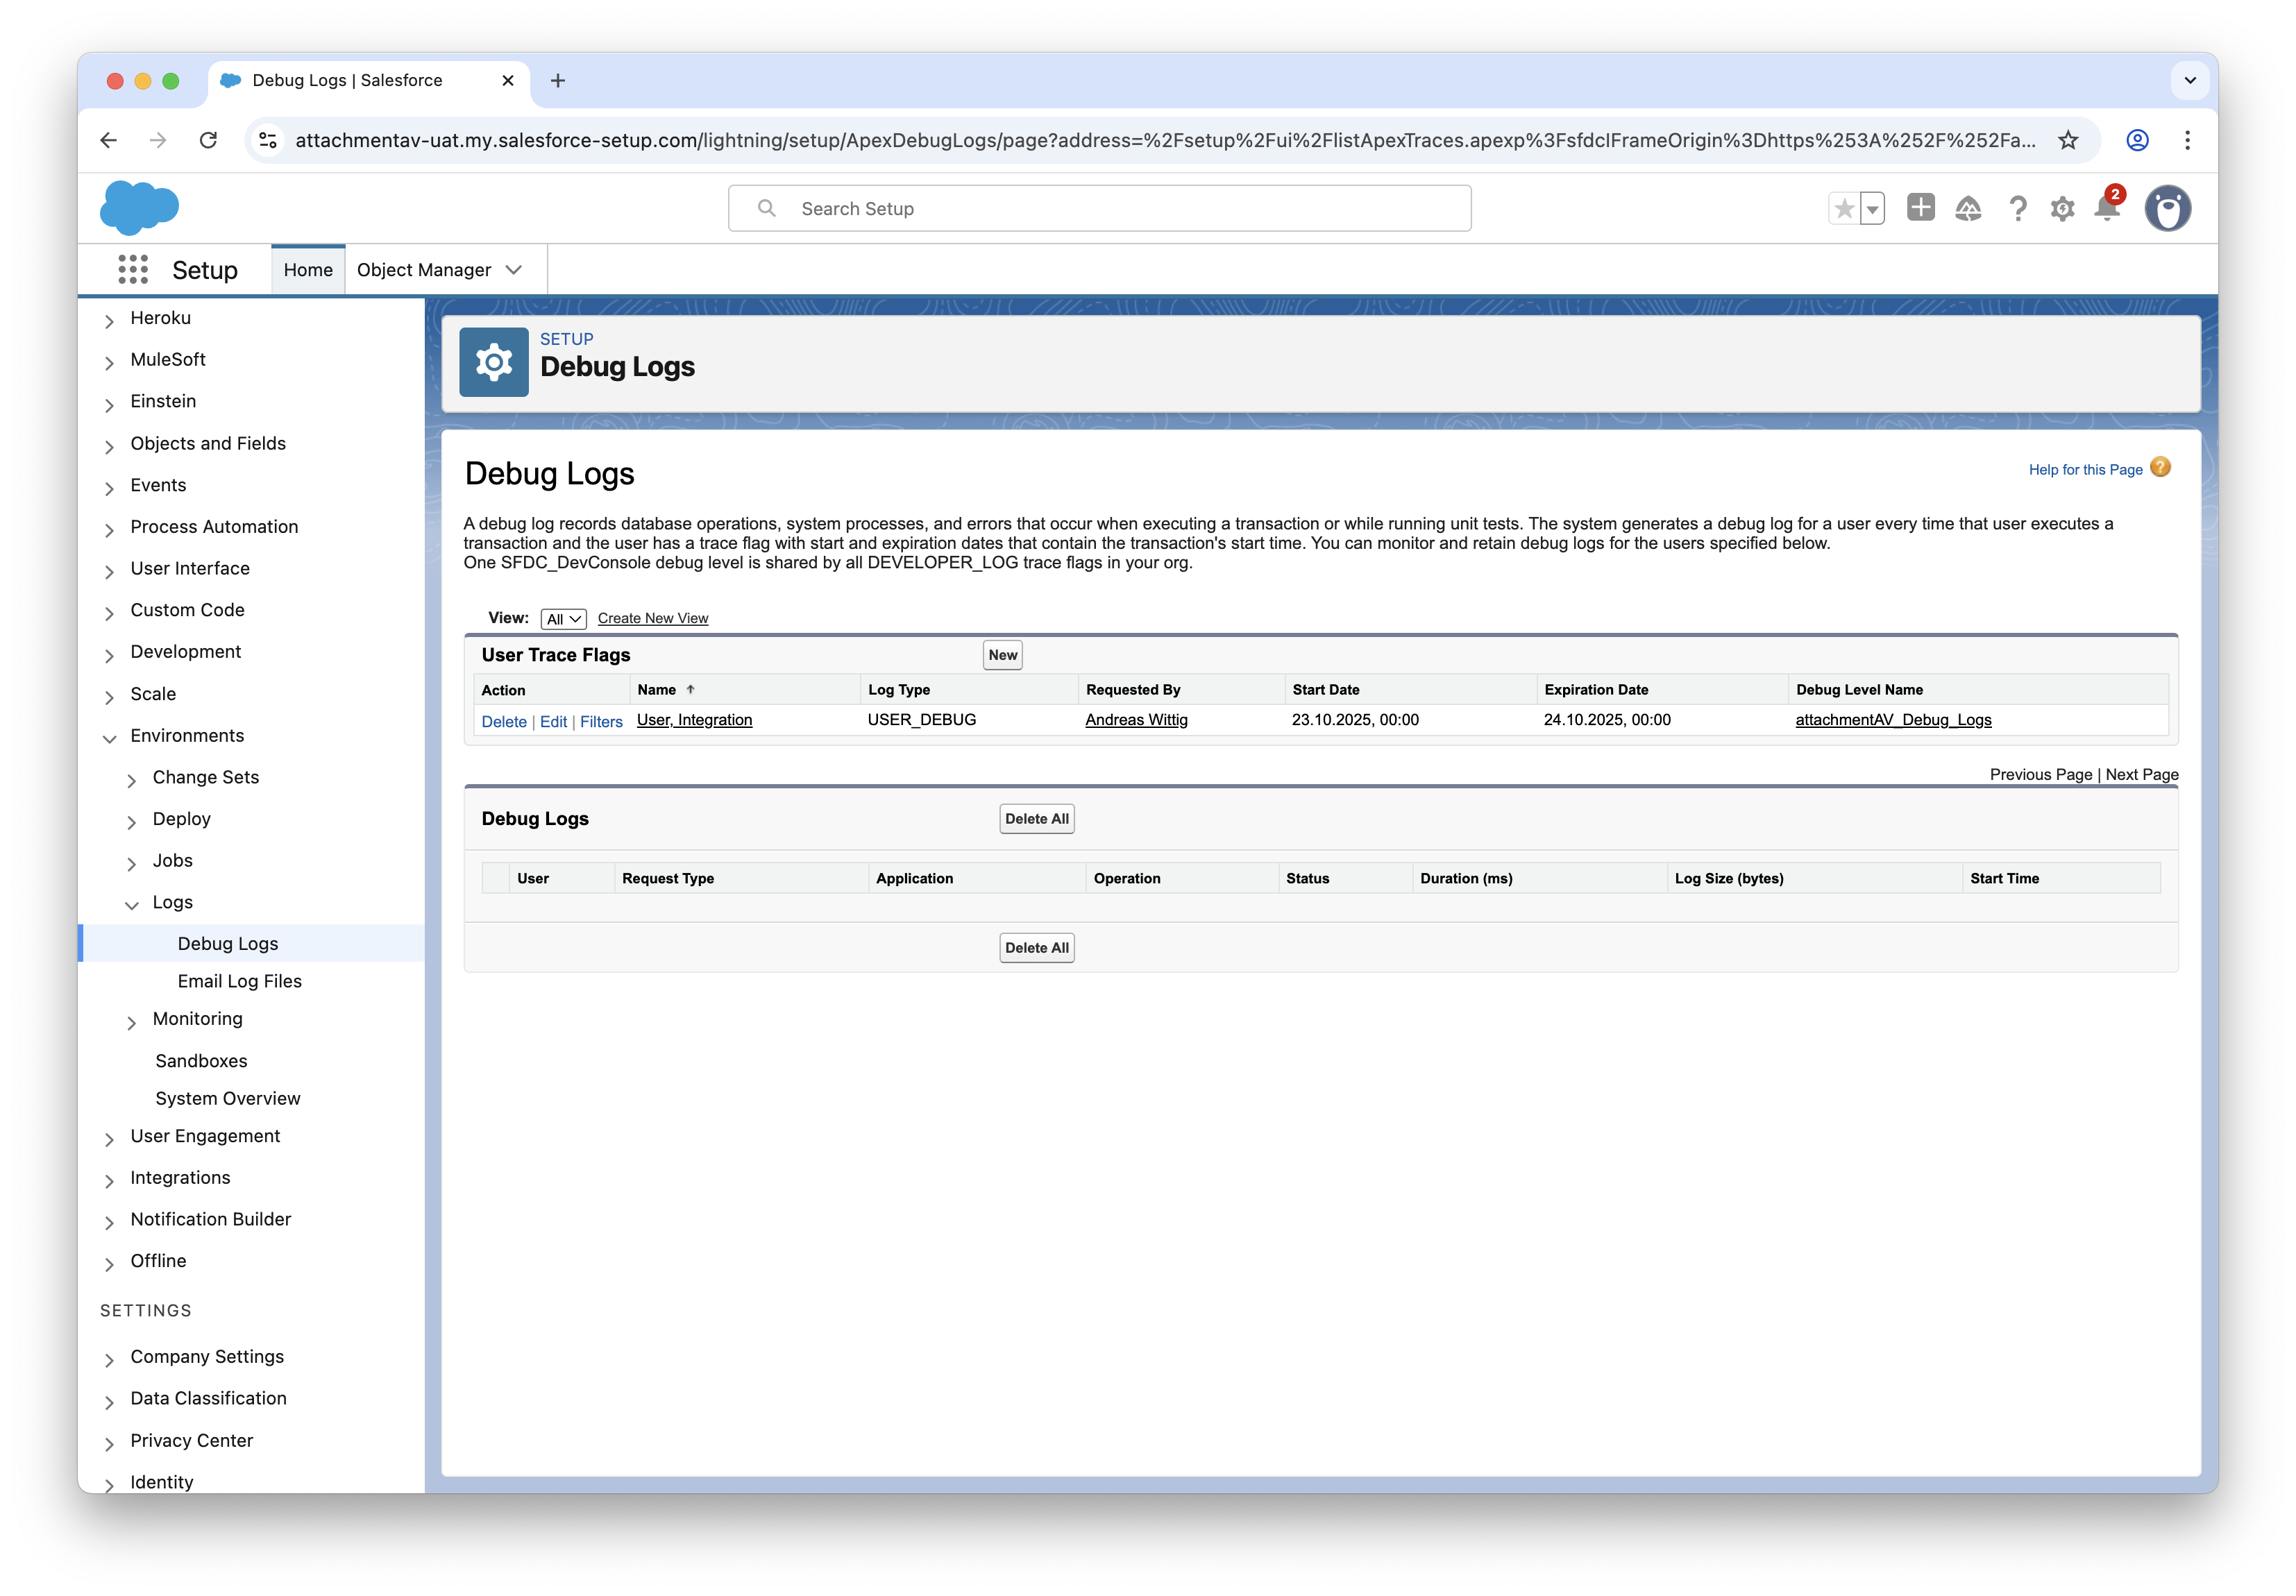
Task: Click the notifications bell icon
Action: (x=2107, y=209)
